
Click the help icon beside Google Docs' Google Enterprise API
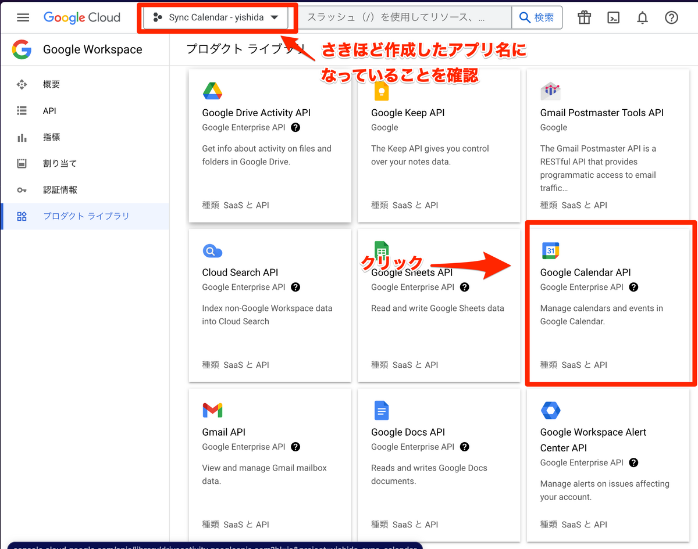click(x=465, y=447)
